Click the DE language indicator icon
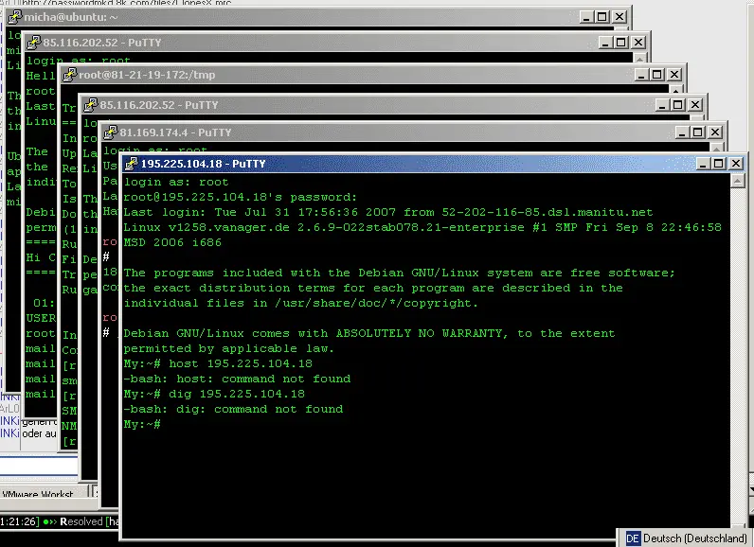The width and height of the screenshot is (754, 547). coord(633,538)
